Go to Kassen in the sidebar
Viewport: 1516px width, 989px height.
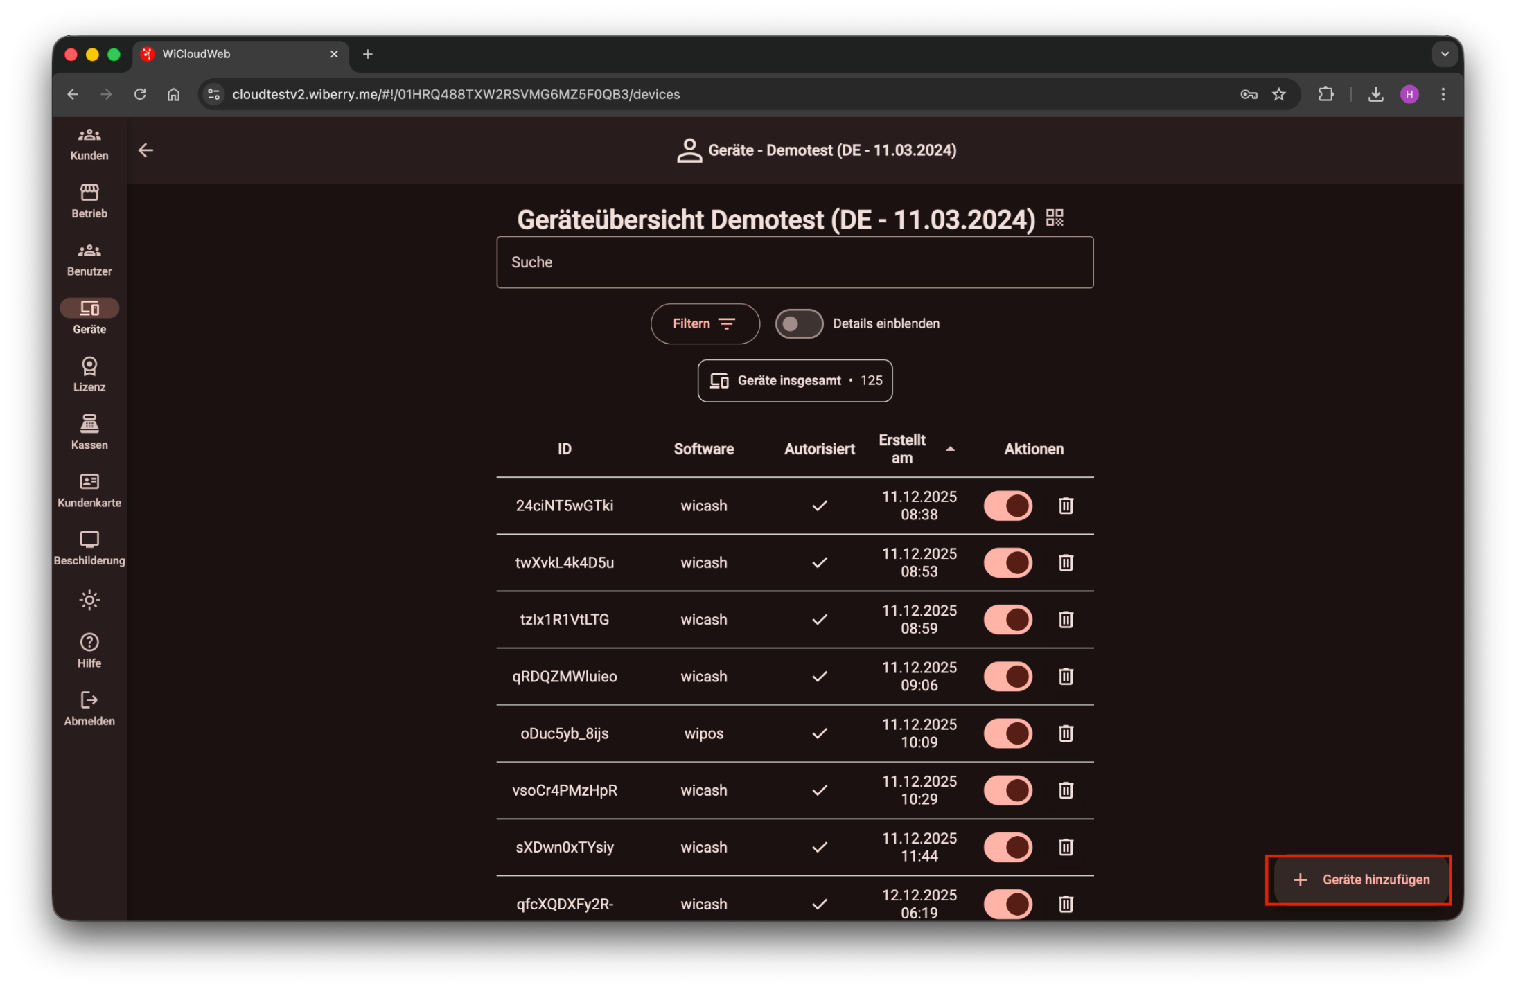pos(89,431)
